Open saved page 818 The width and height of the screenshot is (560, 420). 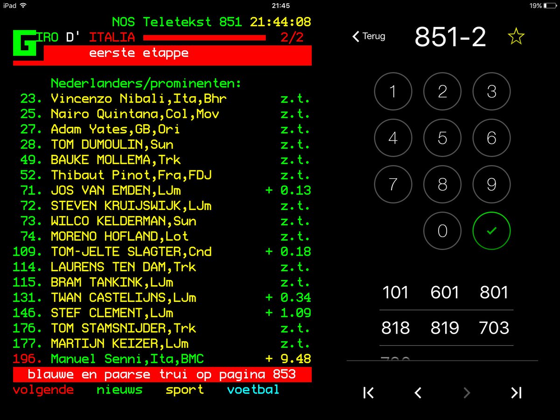(395, 328)
